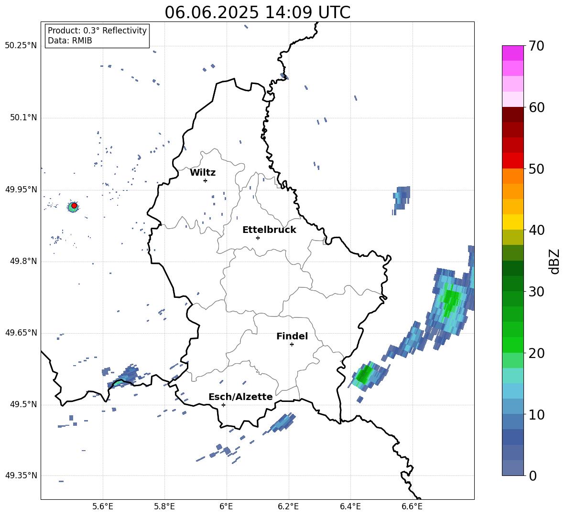The image size is (566, 516).
Task: Click the red radar location dot
Action: [x=74, y=206]
